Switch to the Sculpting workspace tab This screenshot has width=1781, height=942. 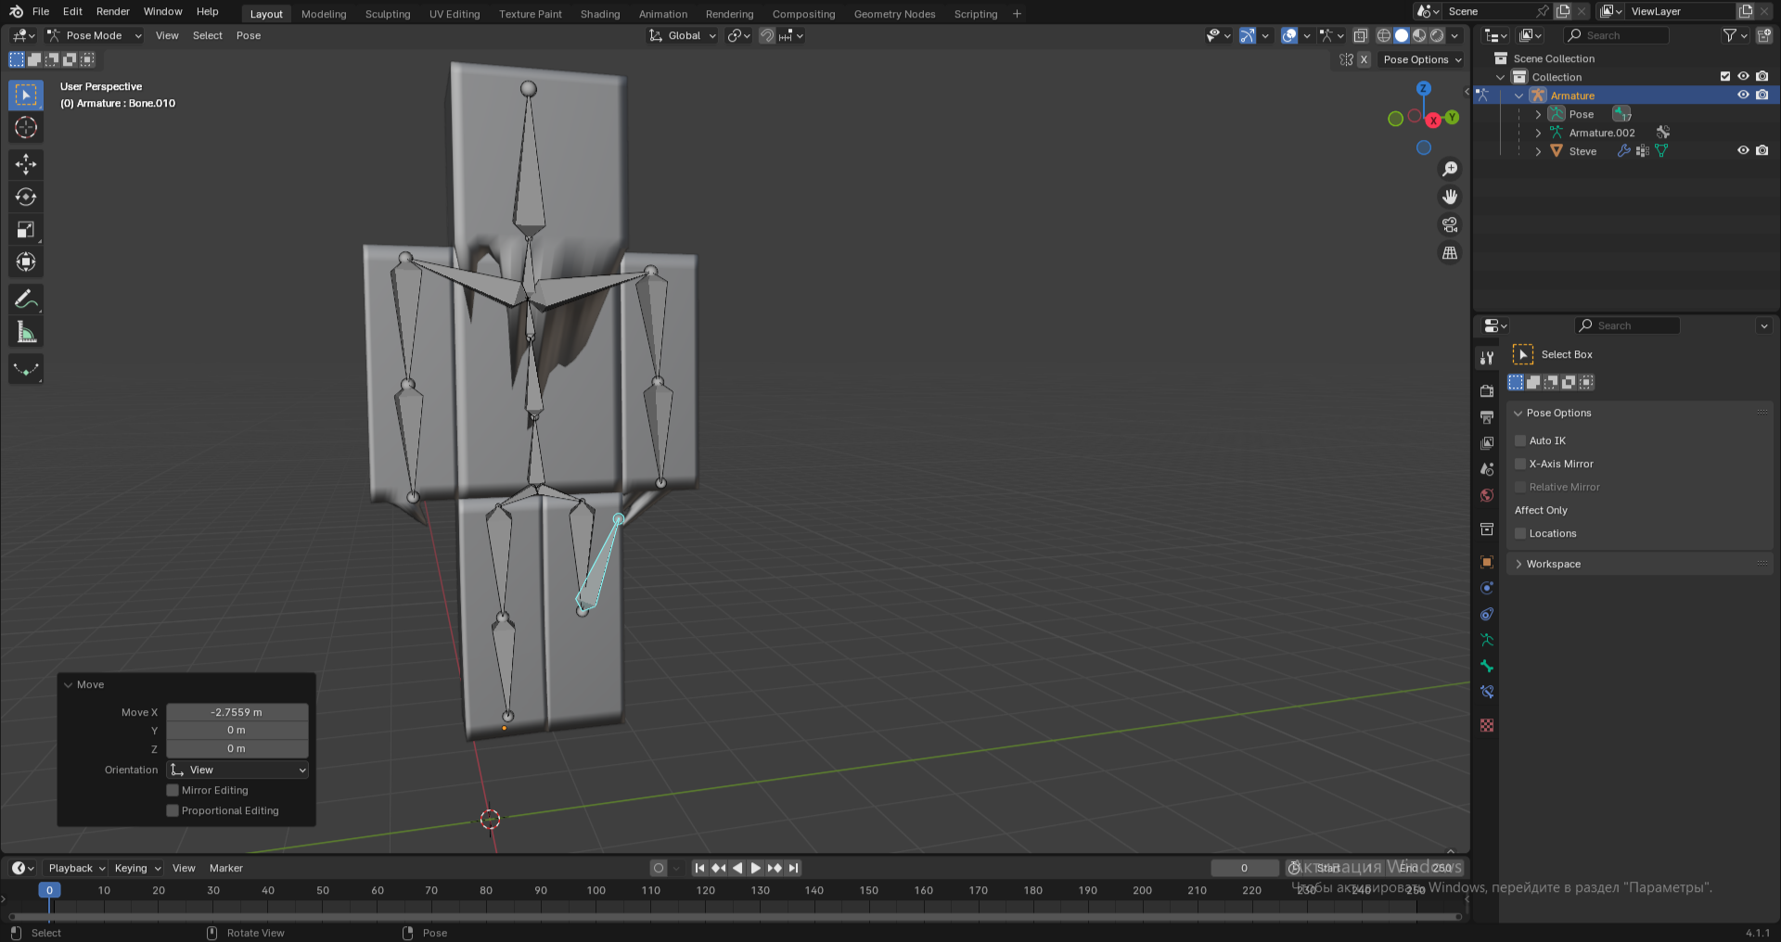coord(388,14)
